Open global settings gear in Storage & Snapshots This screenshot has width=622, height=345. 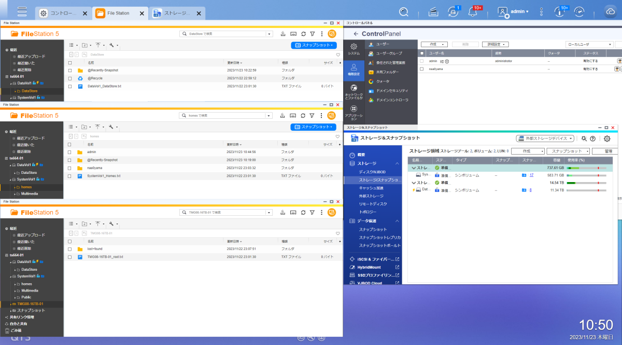607,139
